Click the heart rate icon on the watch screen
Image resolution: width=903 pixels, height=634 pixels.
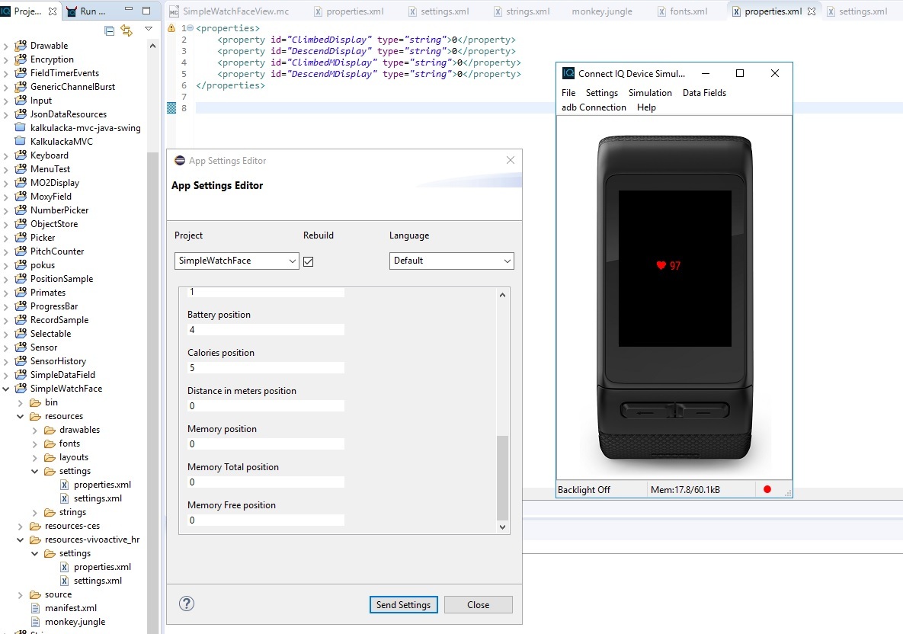click(661, 265)
